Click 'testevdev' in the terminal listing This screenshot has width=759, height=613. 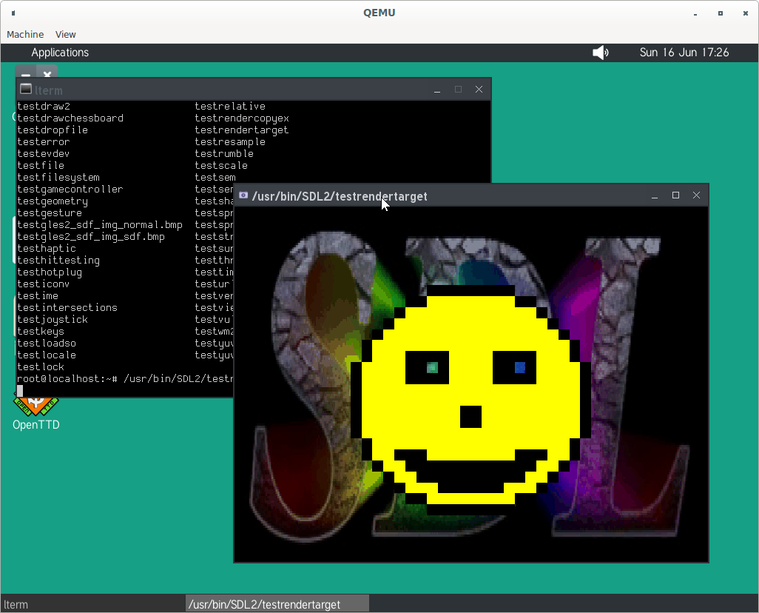pos(44,153)
